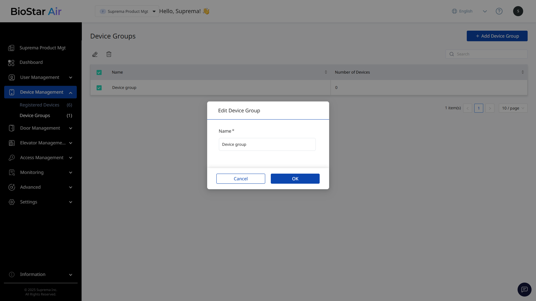Image resolution: width=536 pixels, height=301 pixels.
Task: Uncheck the Device group row checkbox
Action: pos(99,88)
